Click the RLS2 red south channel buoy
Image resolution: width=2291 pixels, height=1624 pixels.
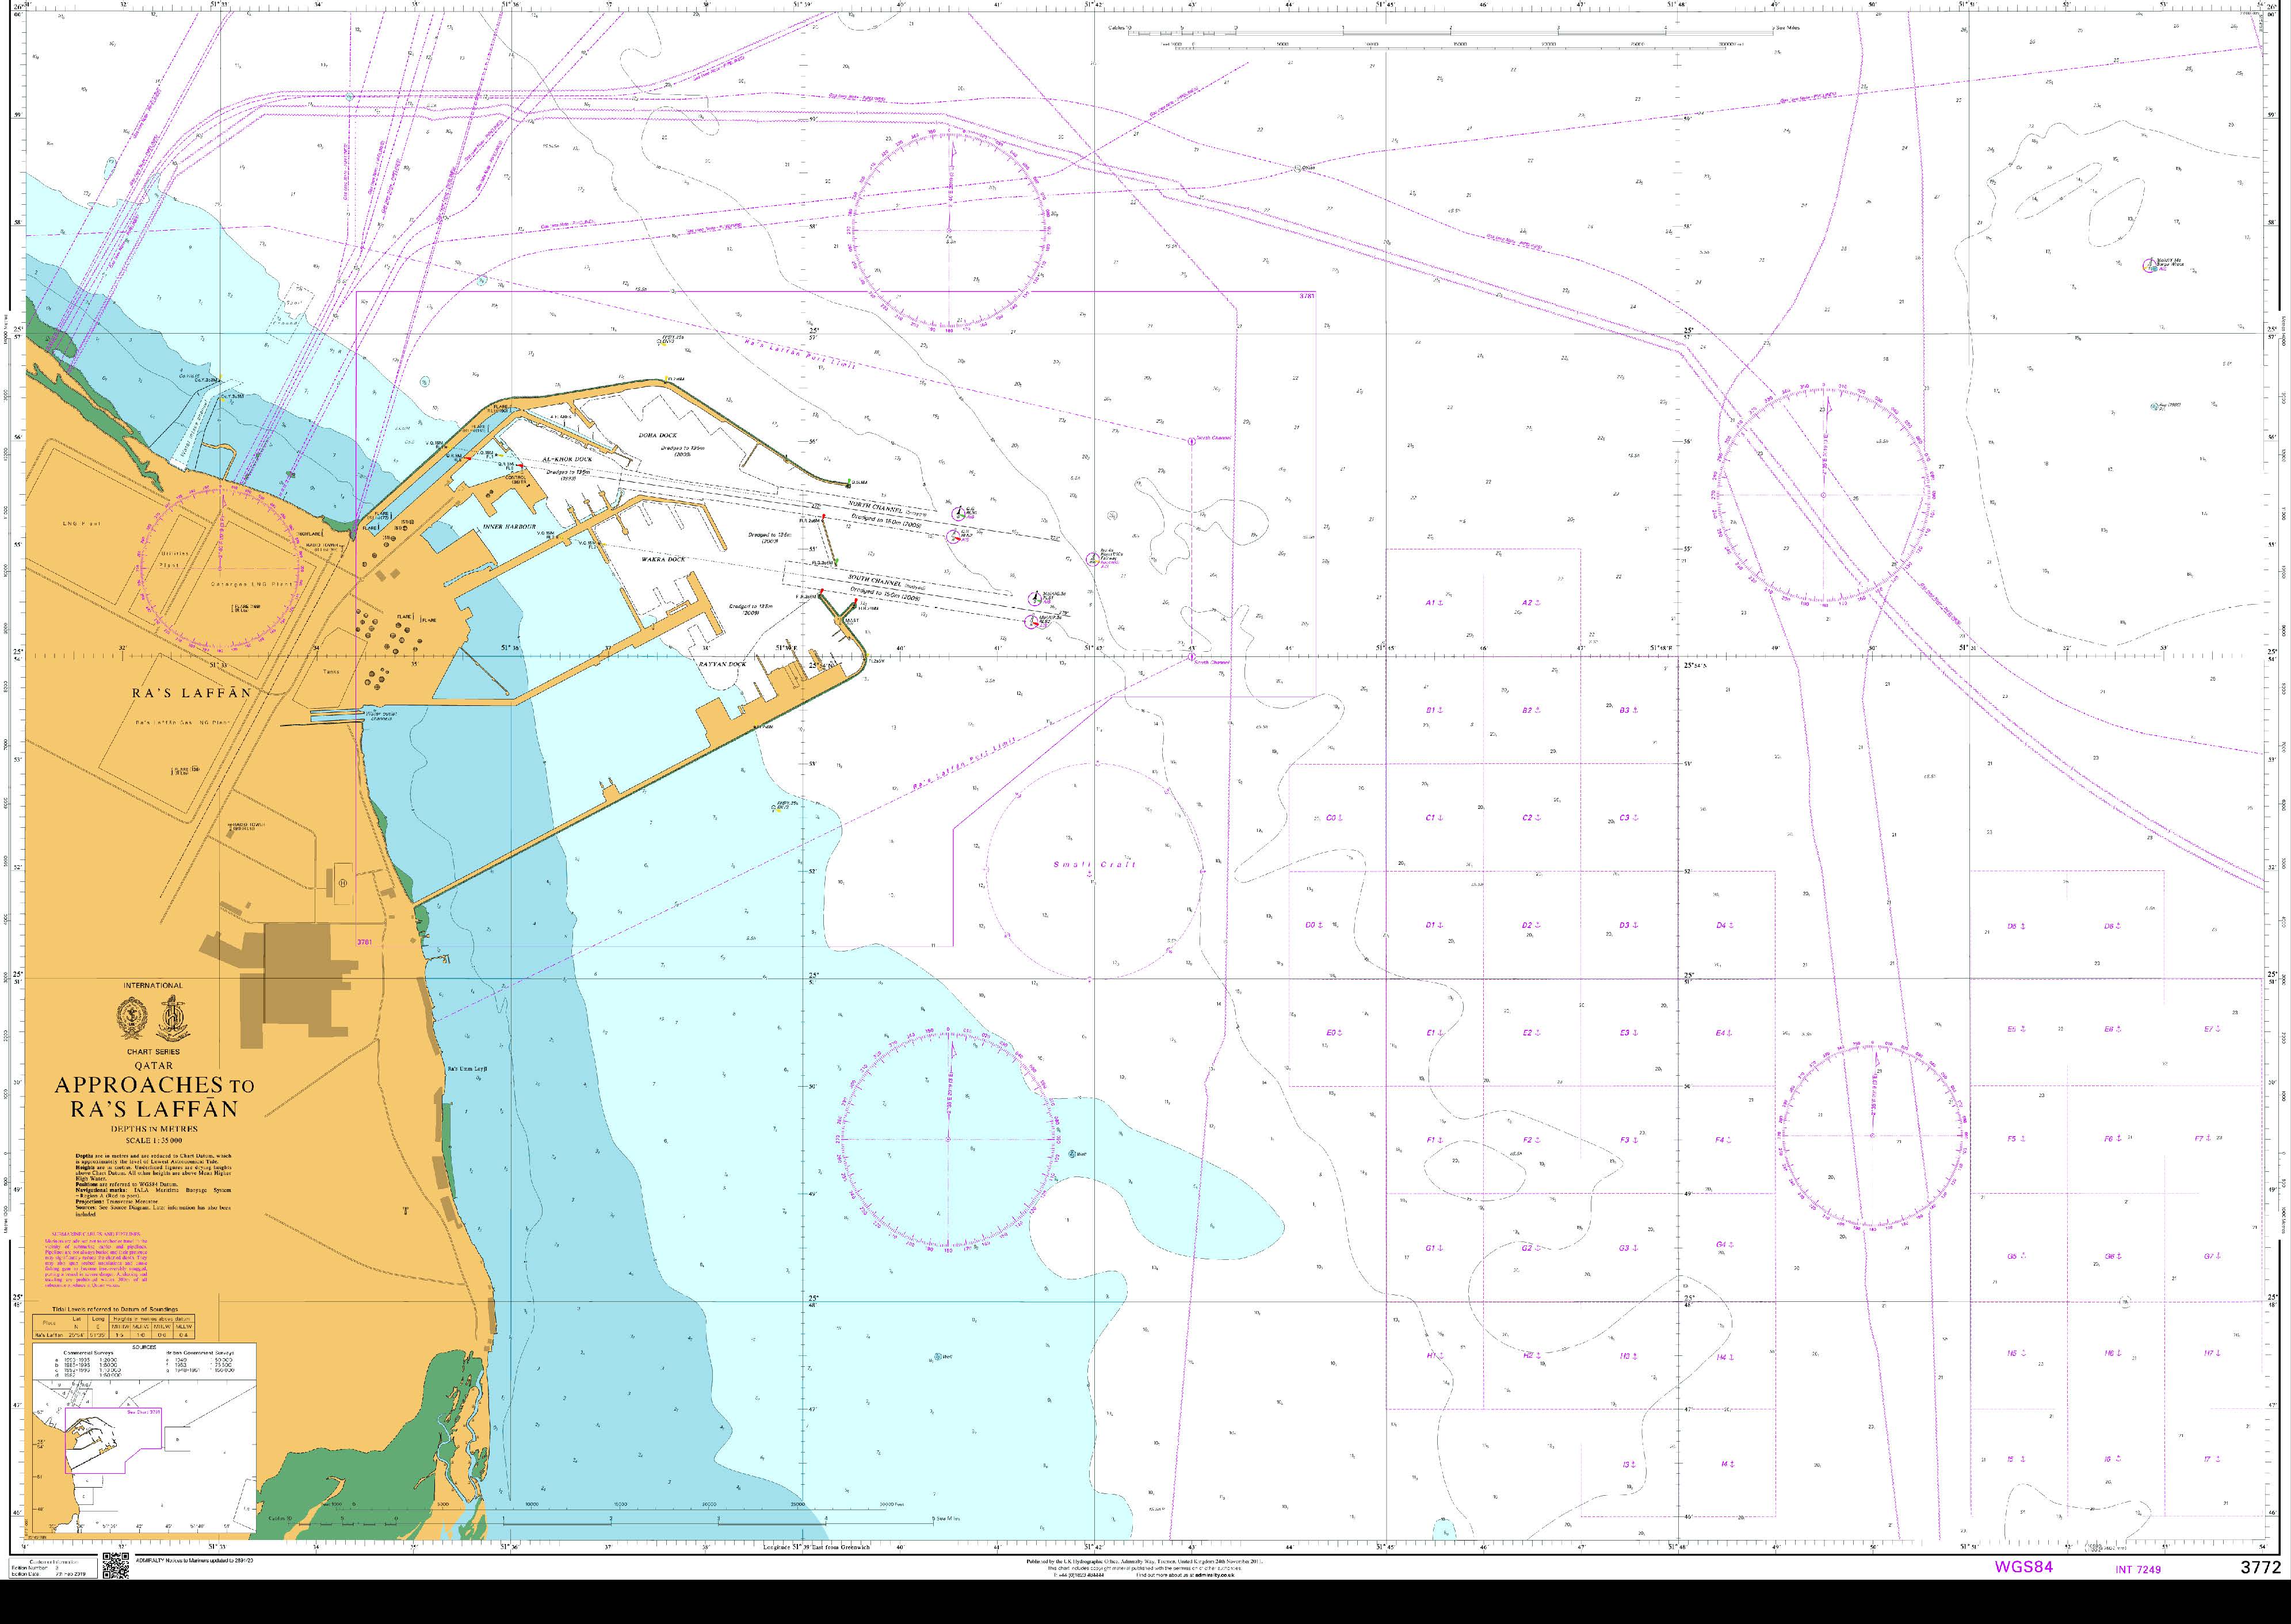point(1031,621)
